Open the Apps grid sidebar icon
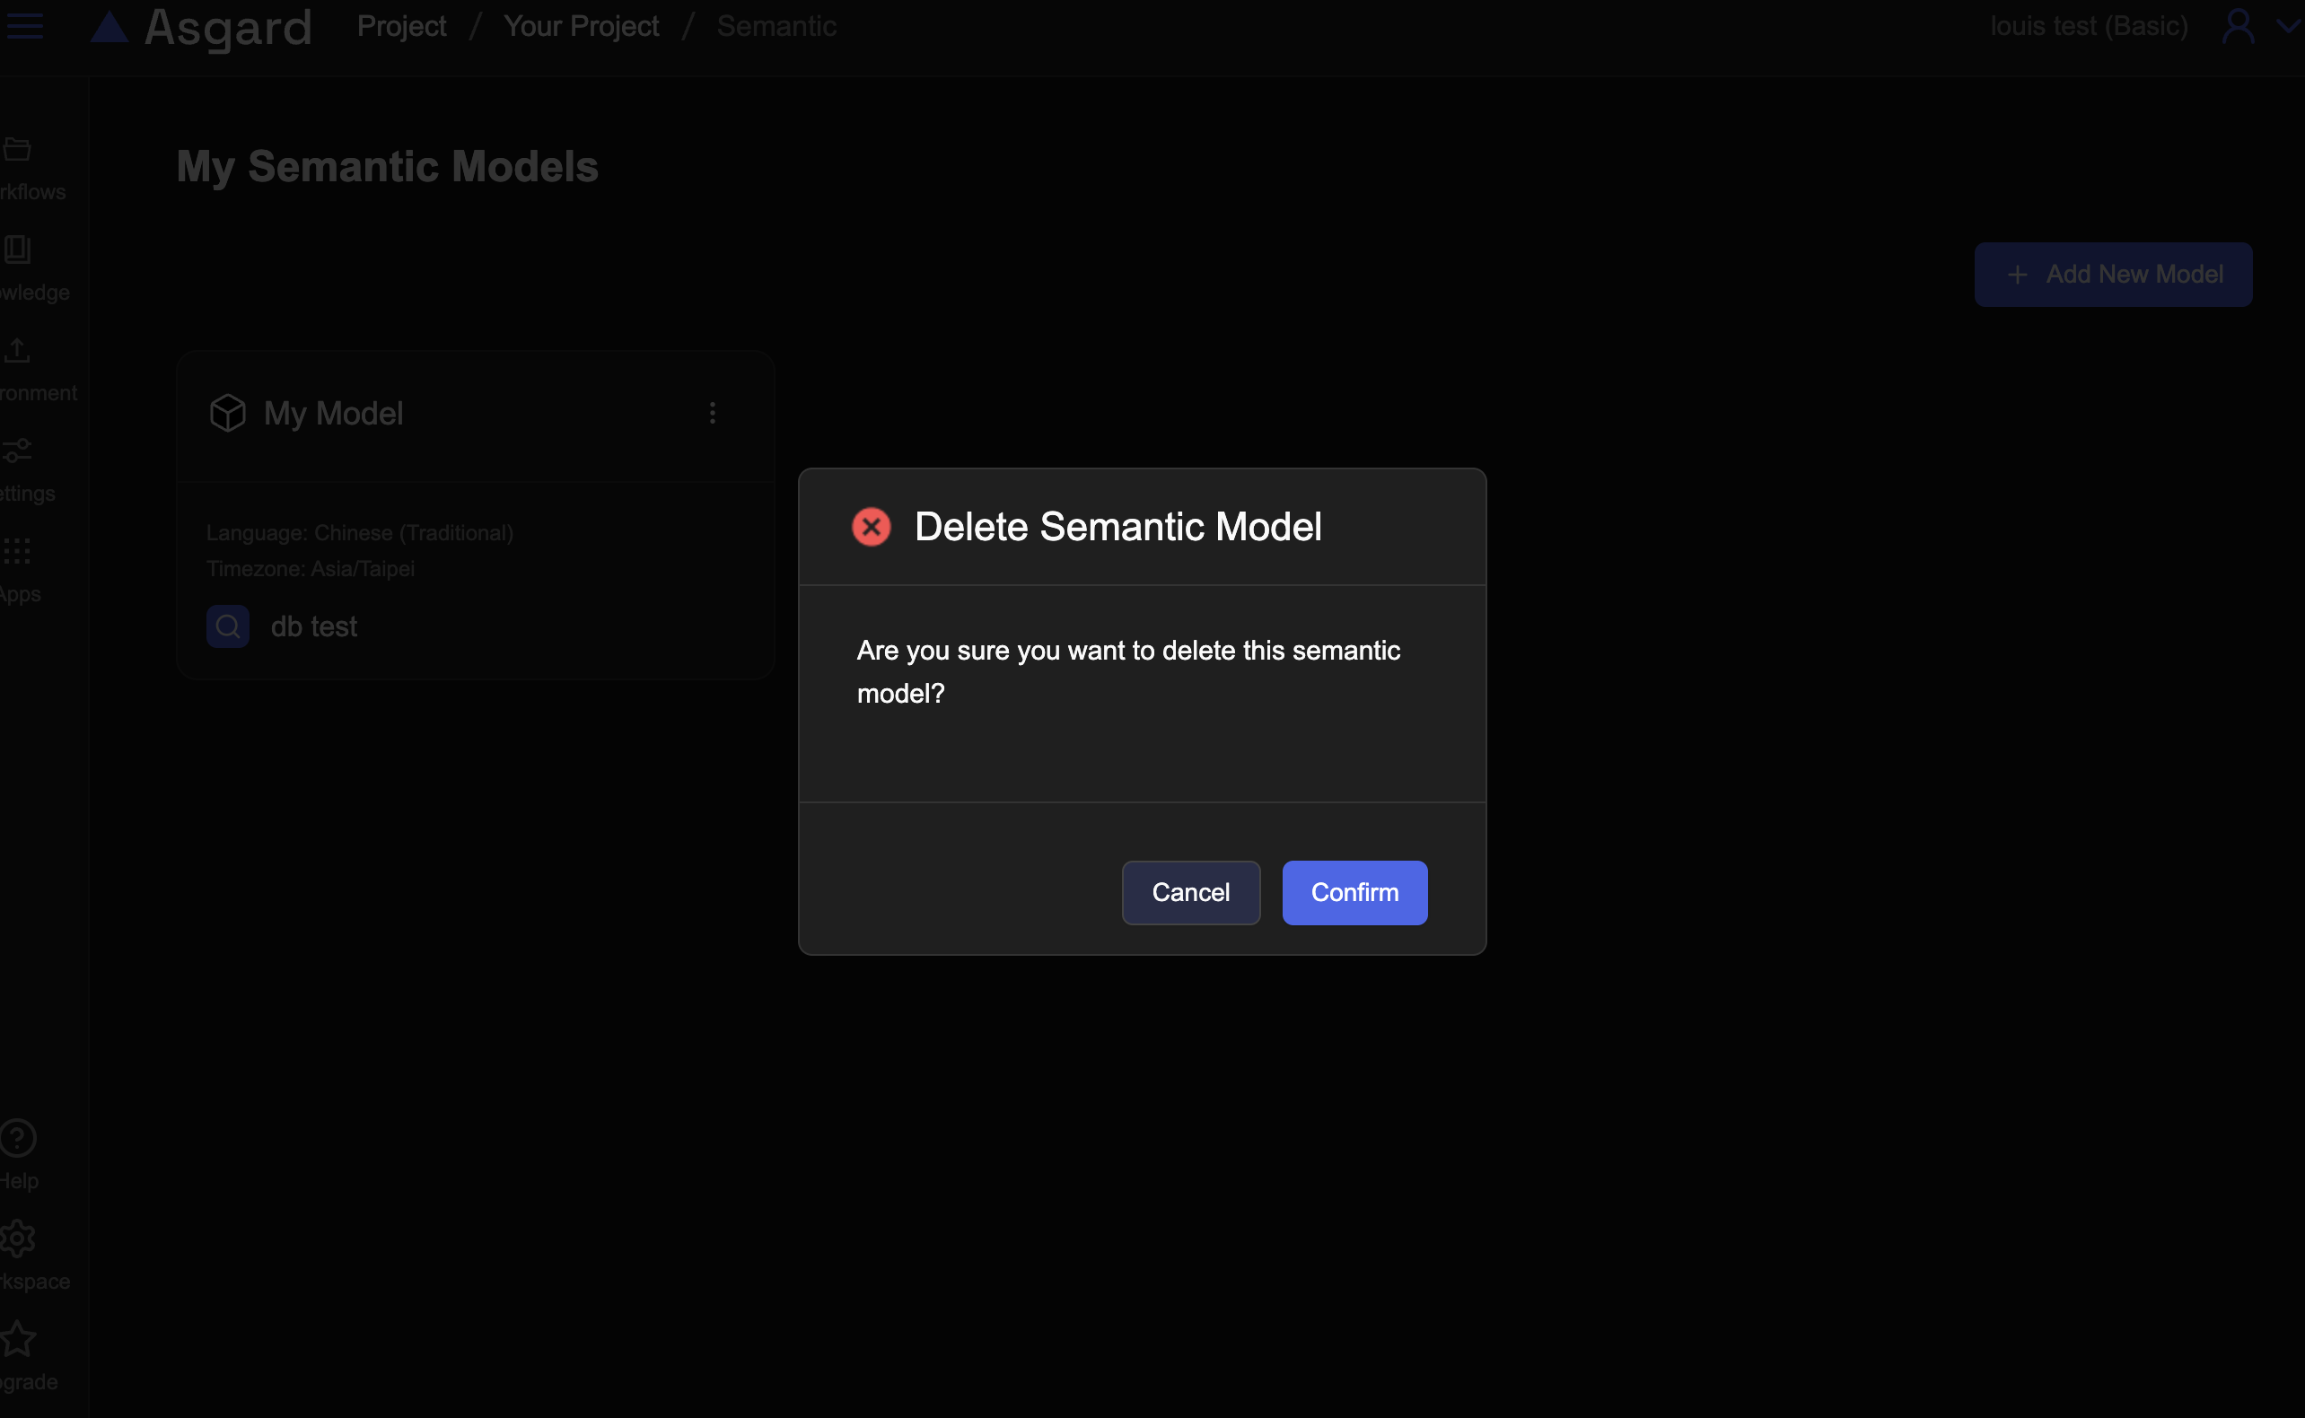 click(x=17, y=551)
